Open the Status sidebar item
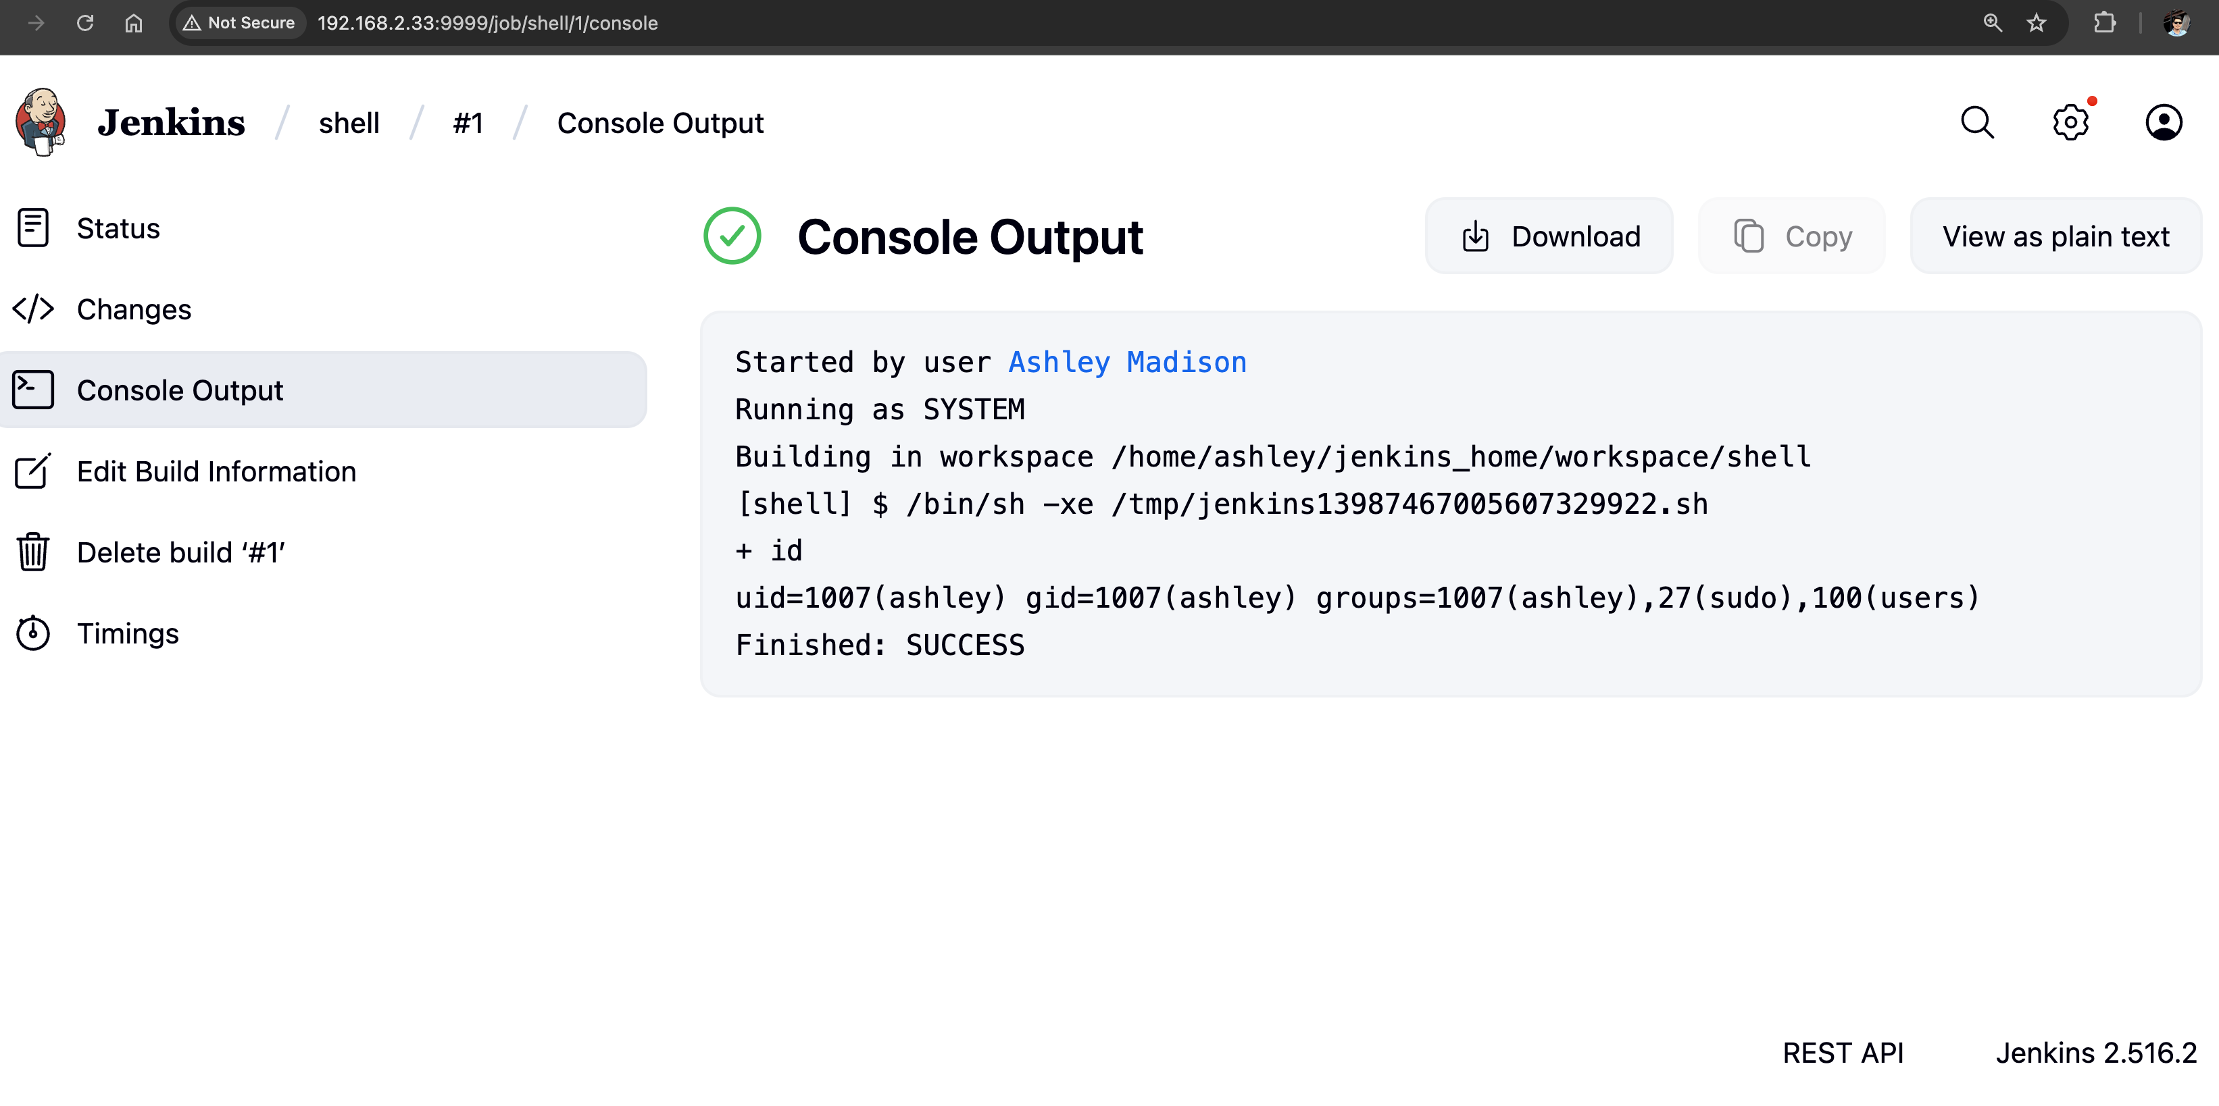The image size is (2219, 1106). 118,228
